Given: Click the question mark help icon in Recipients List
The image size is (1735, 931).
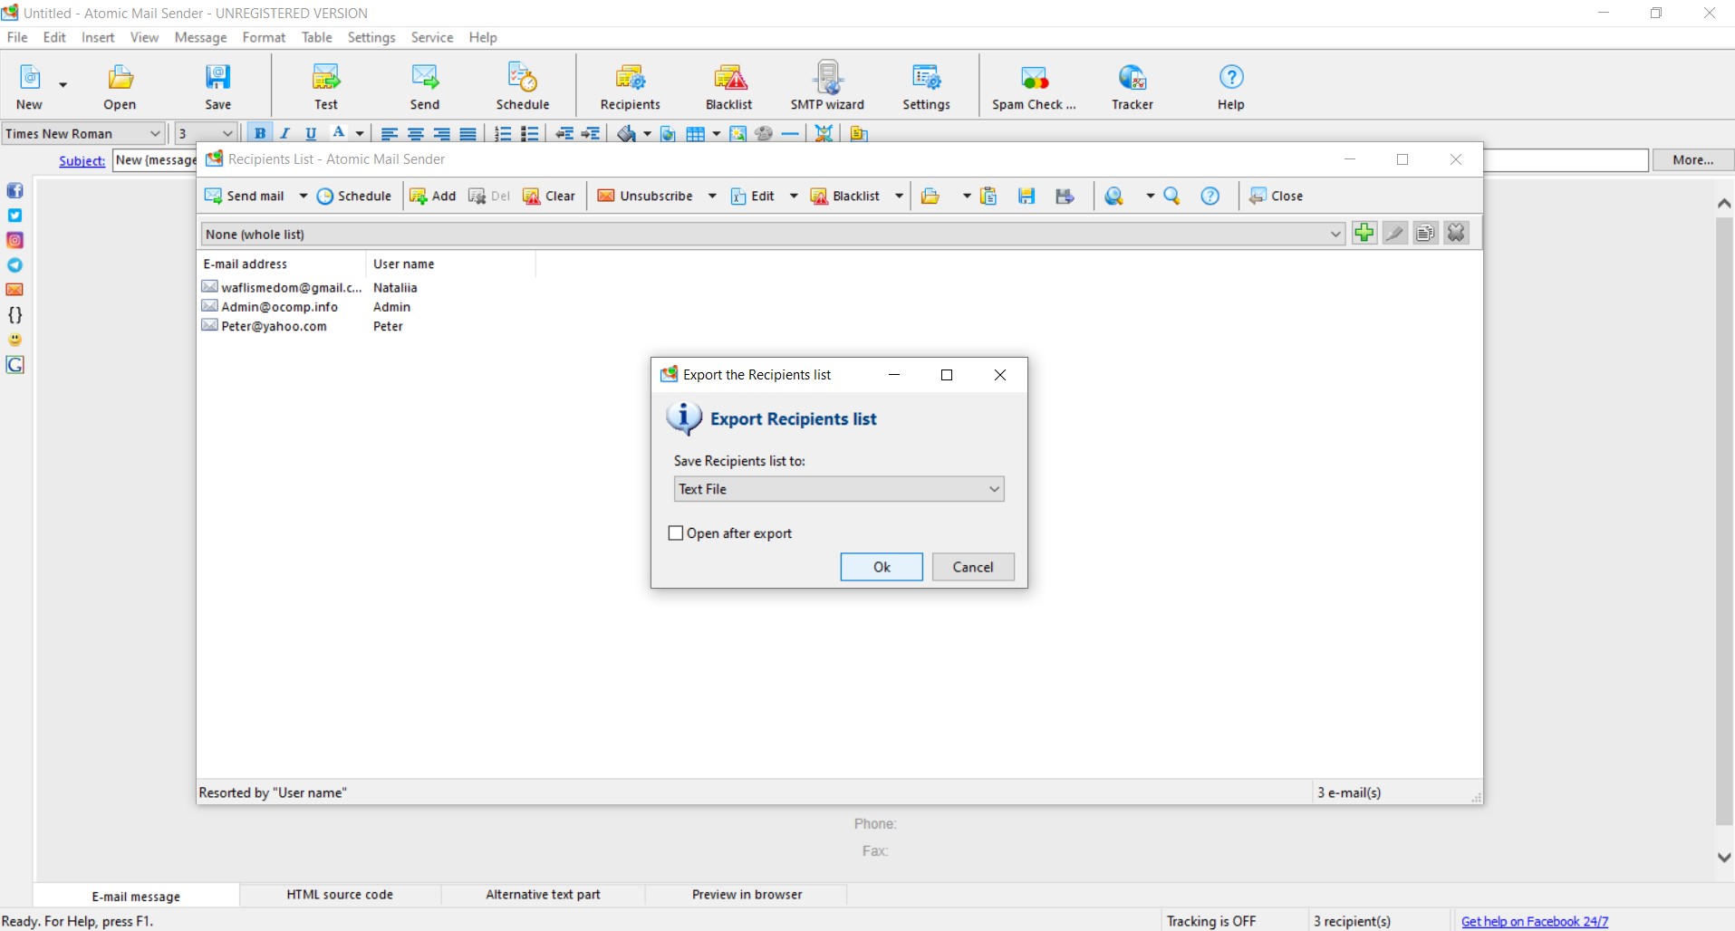Looking at the screenshot, I should click(x=1210, y=196).
